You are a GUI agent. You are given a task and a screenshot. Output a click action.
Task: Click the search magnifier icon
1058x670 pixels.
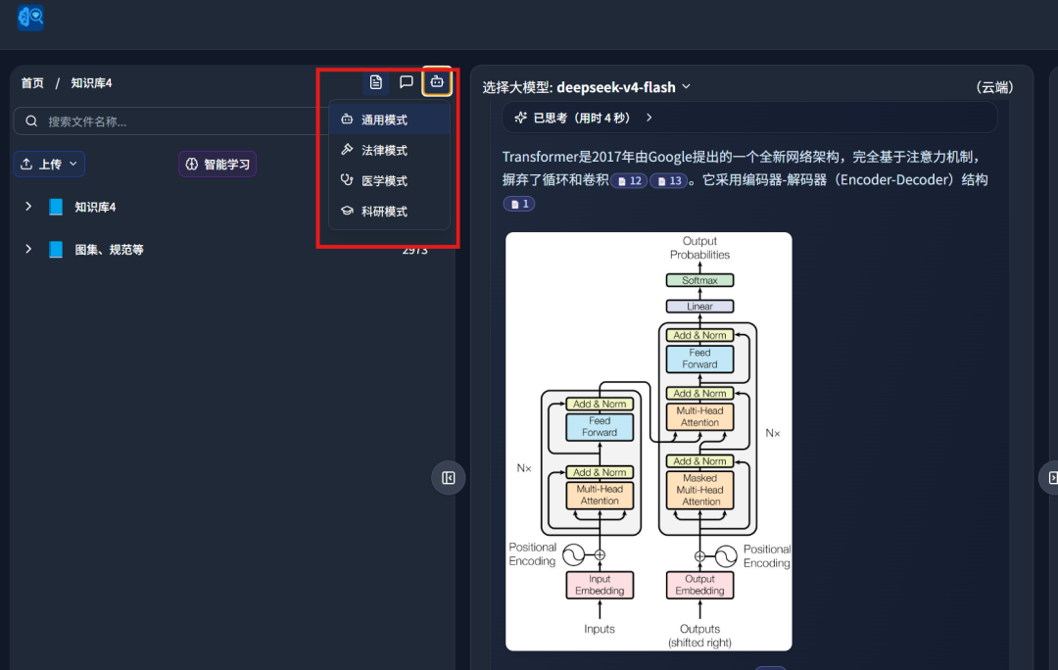coord(31,120)
